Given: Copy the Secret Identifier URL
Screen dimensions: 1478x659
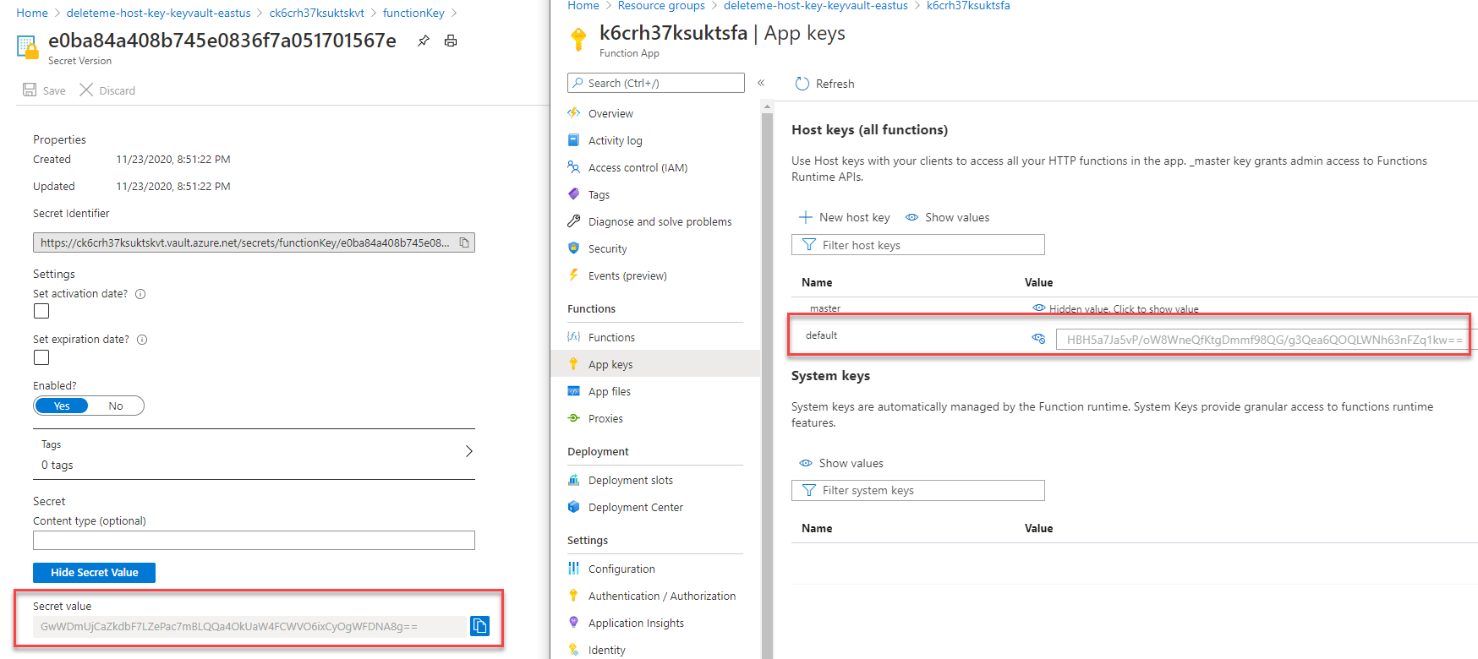Looking at the screenshot, I should point(464,242).
